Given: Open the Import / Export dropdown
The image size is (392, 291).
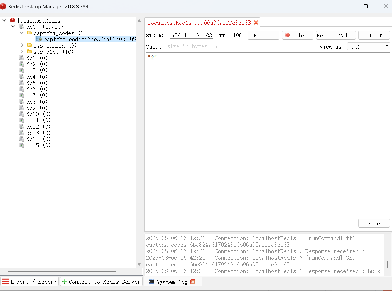Looking at the screenshot, I should click(x=30, y=282).
